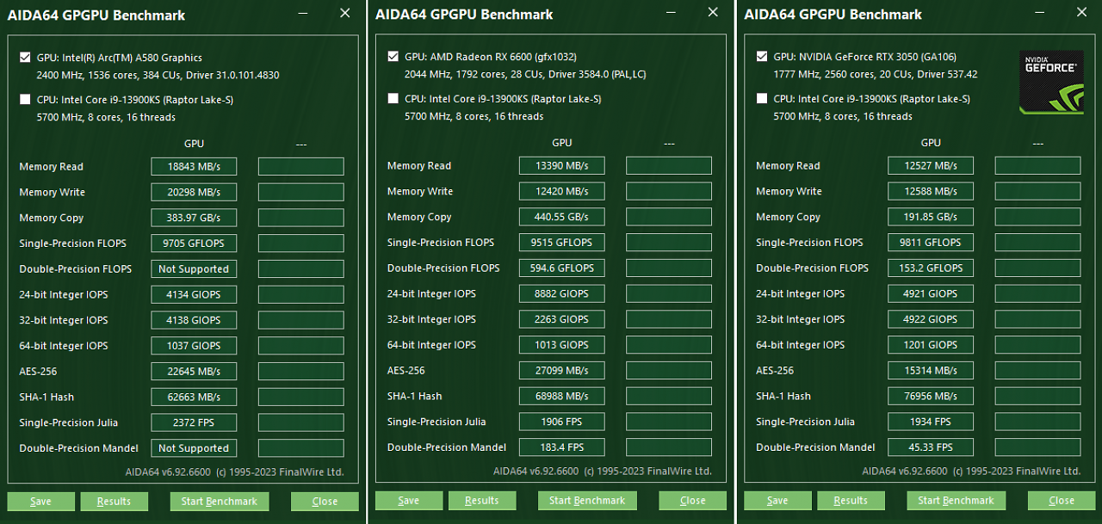This screenshot has width=1102, height=524.
Task: Click the 153.2 GFLOPS double-precision value
Action: click(x=931, y=268)
